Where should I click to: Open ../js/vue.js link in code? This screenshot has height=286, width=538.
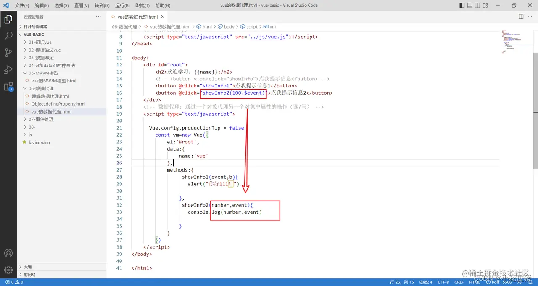coord(268,37)
